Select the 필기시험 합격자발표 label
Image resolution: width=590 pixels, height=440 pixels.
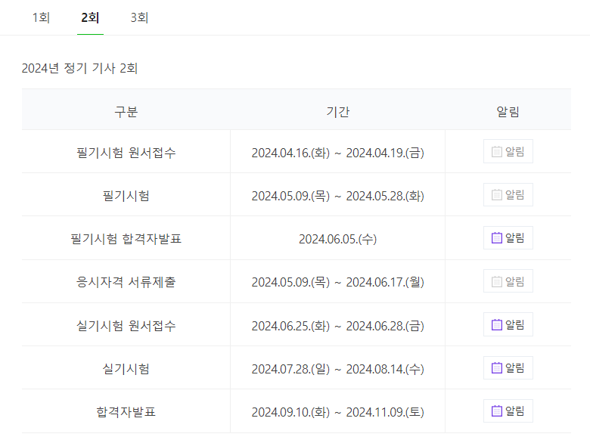[126, 239]
